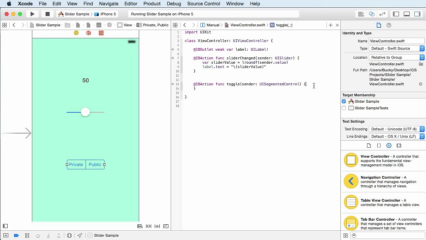Show the Assistant editor
This screenshot has width=426, height=240.
372,14
